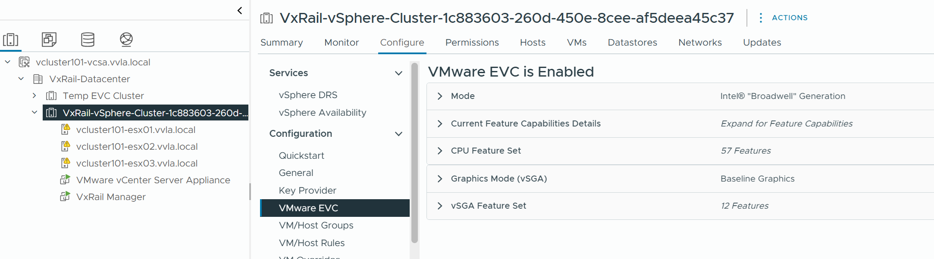Open VM/Host Groups configuration page
Viewport: 934px width, 259px height.
316,225
